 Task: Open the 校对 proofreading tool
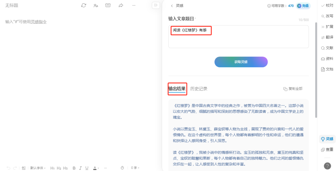[327, 6]
